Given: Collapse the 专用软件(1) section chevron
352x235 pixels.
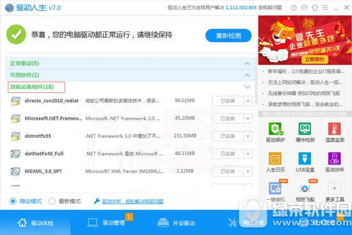Looking at the screenshot, I should [x=247, y=75].
